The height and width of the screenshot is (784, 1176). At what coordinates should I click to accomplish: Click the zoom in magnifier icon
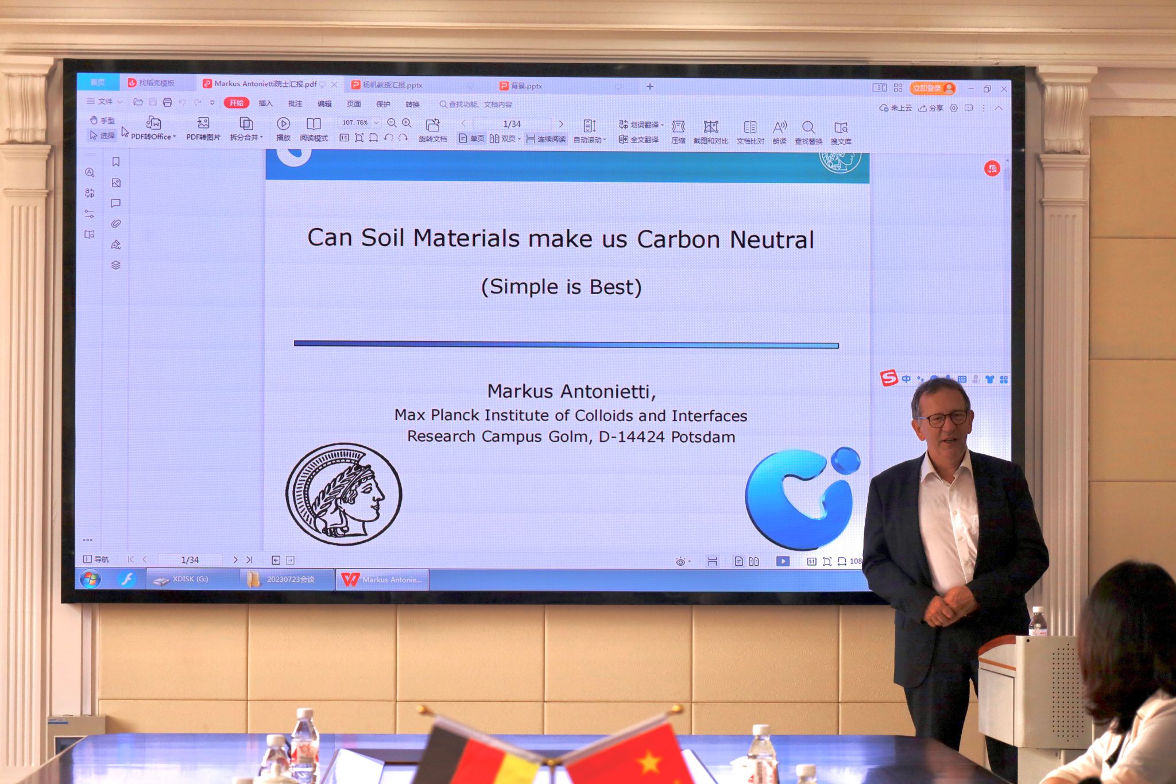[x=407, y=123]
